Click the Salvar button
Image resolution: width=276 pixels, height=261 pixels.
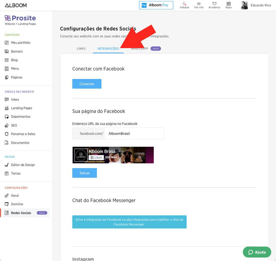[84, 173]
